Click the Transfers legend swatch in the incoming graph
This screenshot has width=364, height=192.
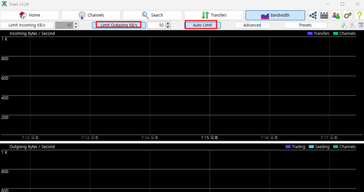pyautogui.click(x=310, y=33)
